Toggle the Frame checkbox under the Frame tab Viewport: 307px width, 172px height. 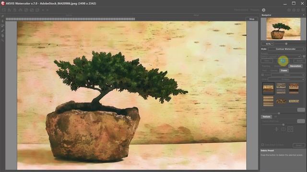point(262,75)
